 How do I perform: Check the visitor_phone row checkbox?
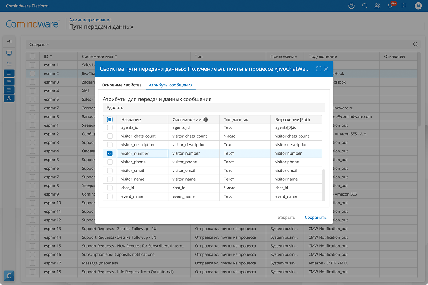tap(110, 162)
